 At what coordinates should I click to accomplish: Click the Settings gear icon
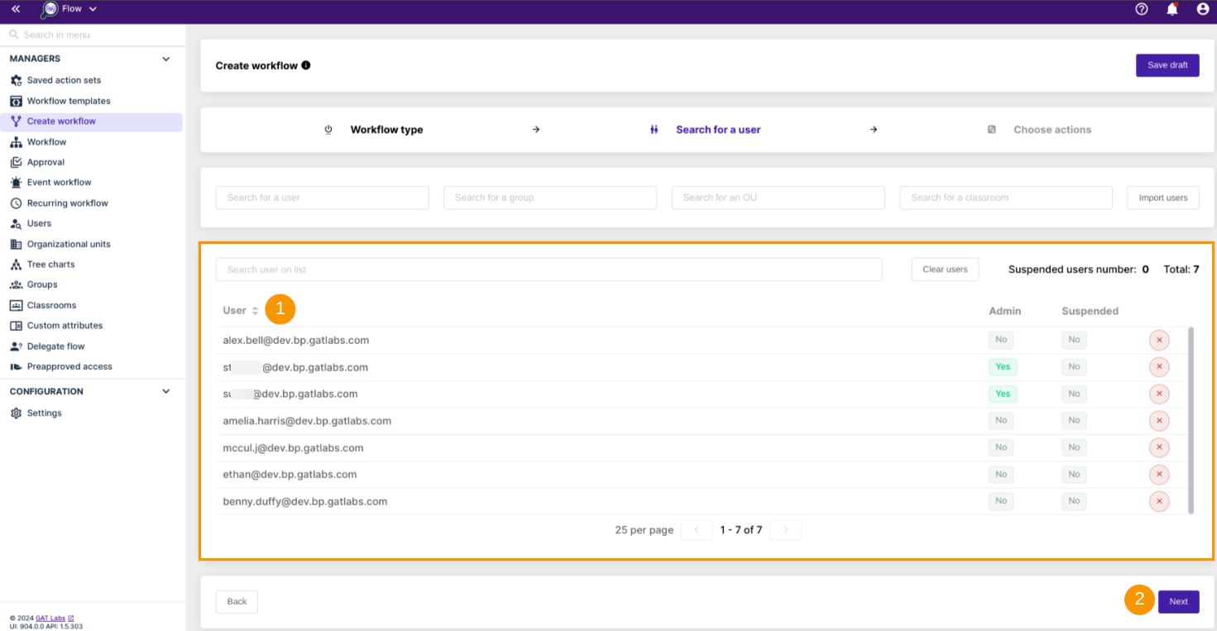(16, 413)
